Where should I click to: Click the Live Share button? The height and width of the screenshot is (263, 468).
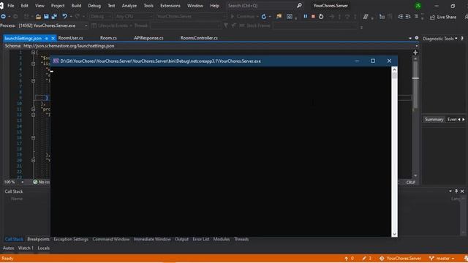(x=443, y=17)
